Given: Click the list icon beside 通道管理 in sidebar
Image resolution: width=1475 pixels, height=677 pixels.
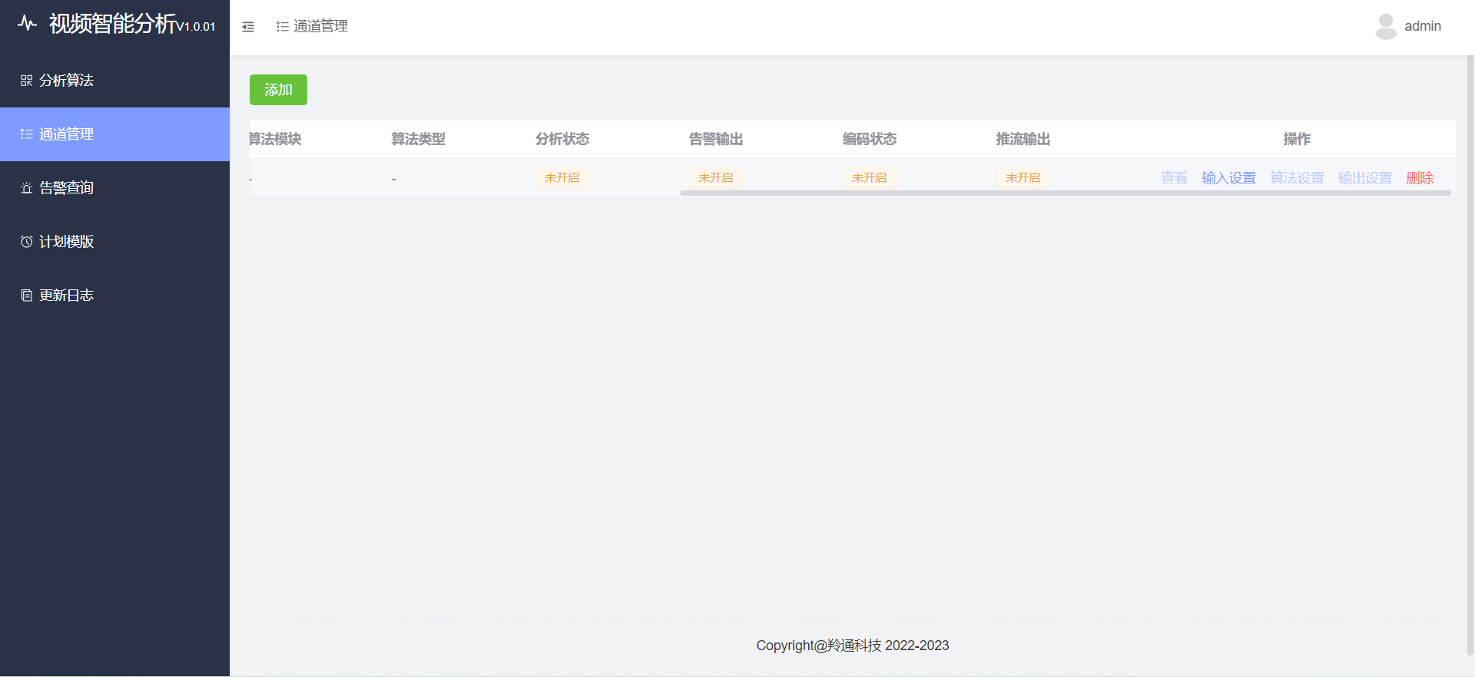Looking at the screenshot, I should pyautogui.click(x=26, y=134).
